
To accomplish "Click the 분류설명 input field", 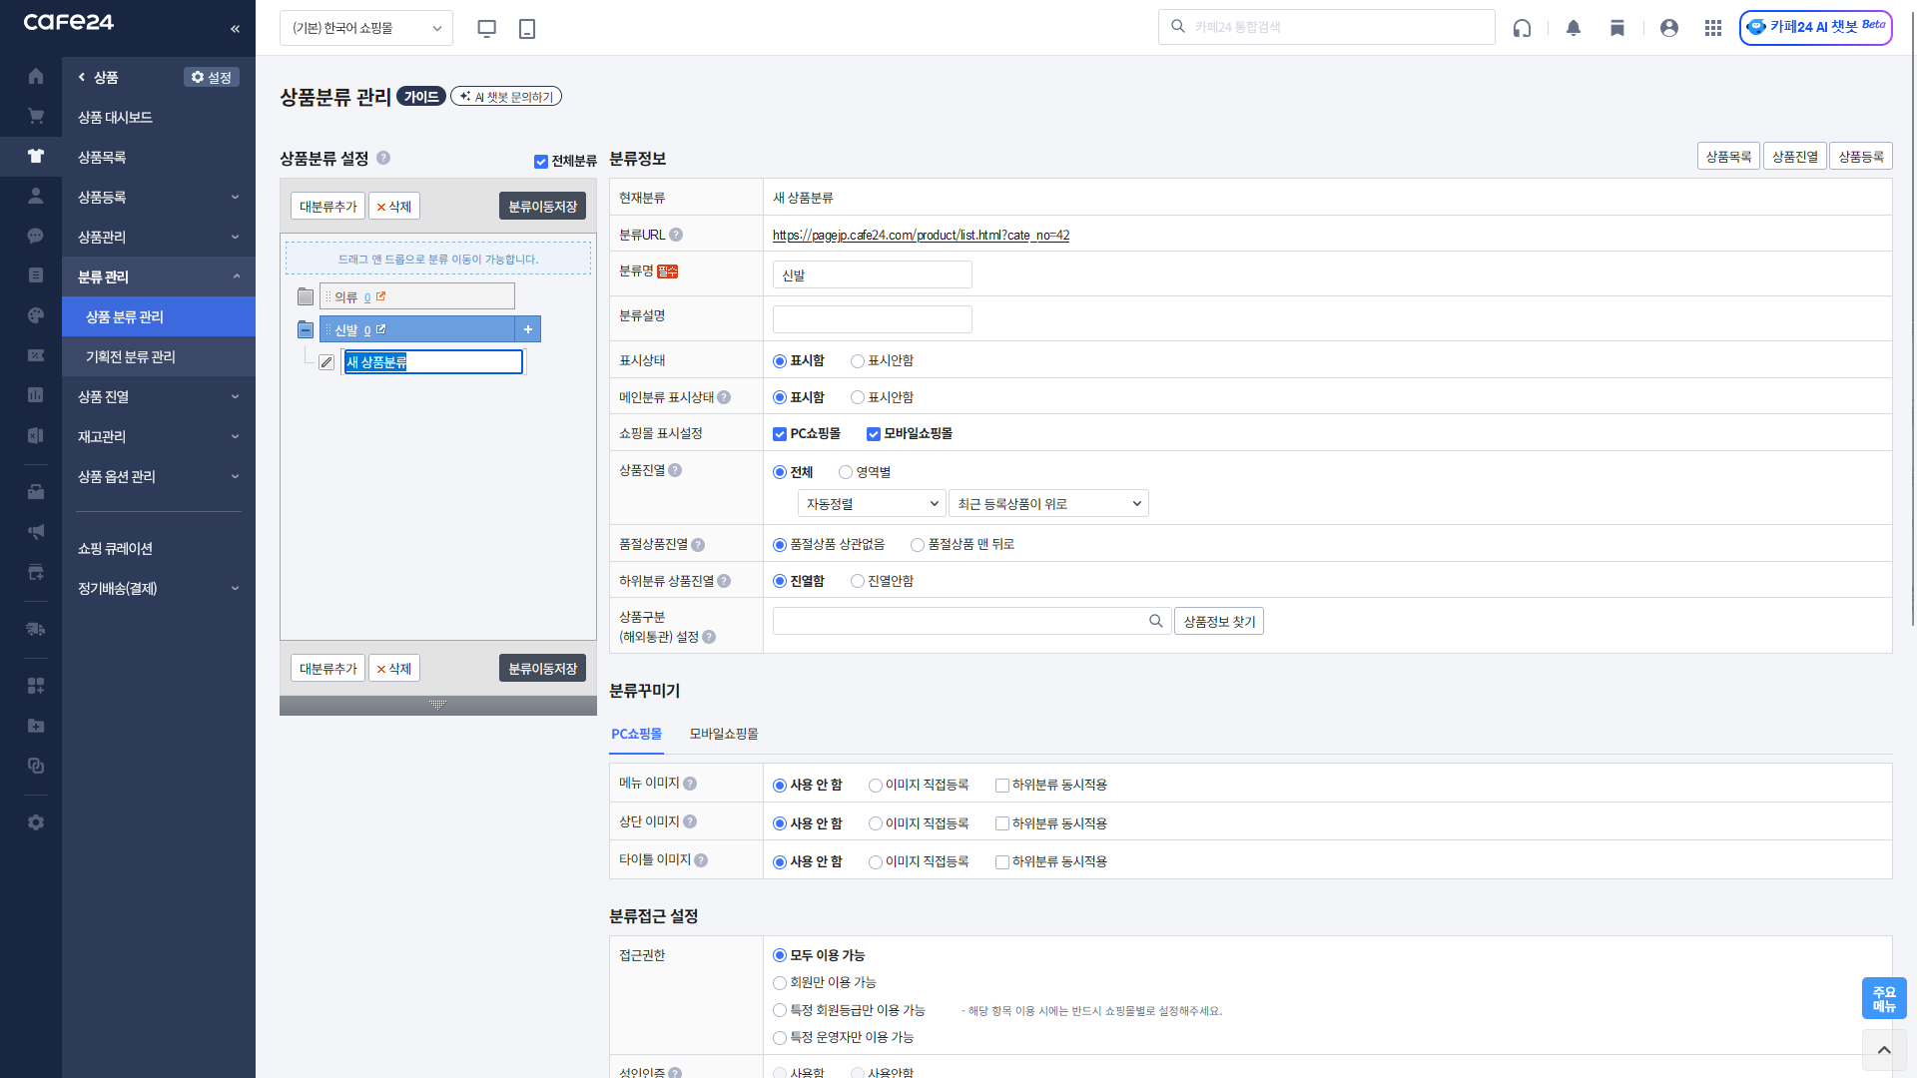I will pos(872,319).
